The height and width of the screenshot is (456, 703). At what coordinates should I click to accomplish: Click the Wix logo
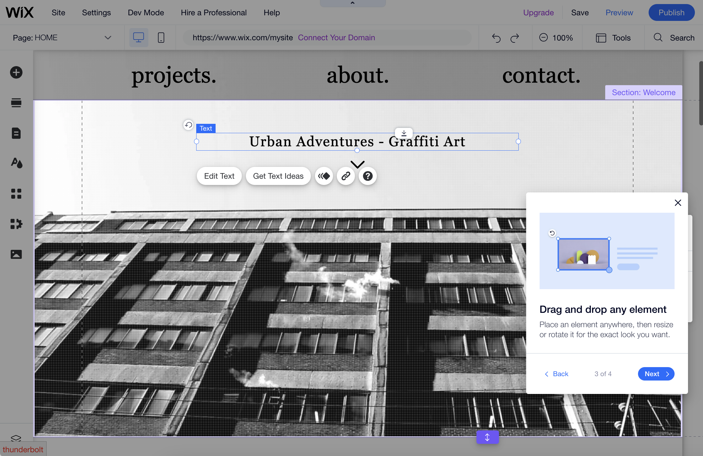(20, 12)
